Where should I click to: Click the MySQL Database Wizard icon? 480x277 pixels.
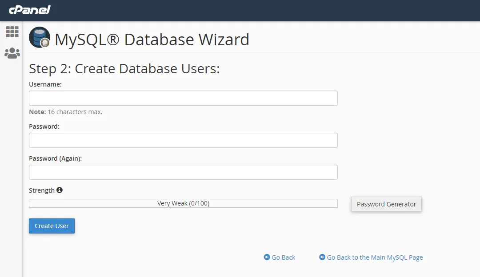pos(40,37)
